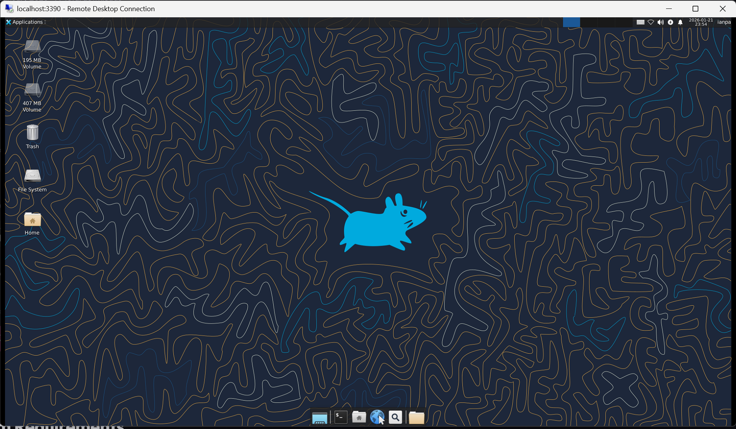Open the Applications menu

25,22
